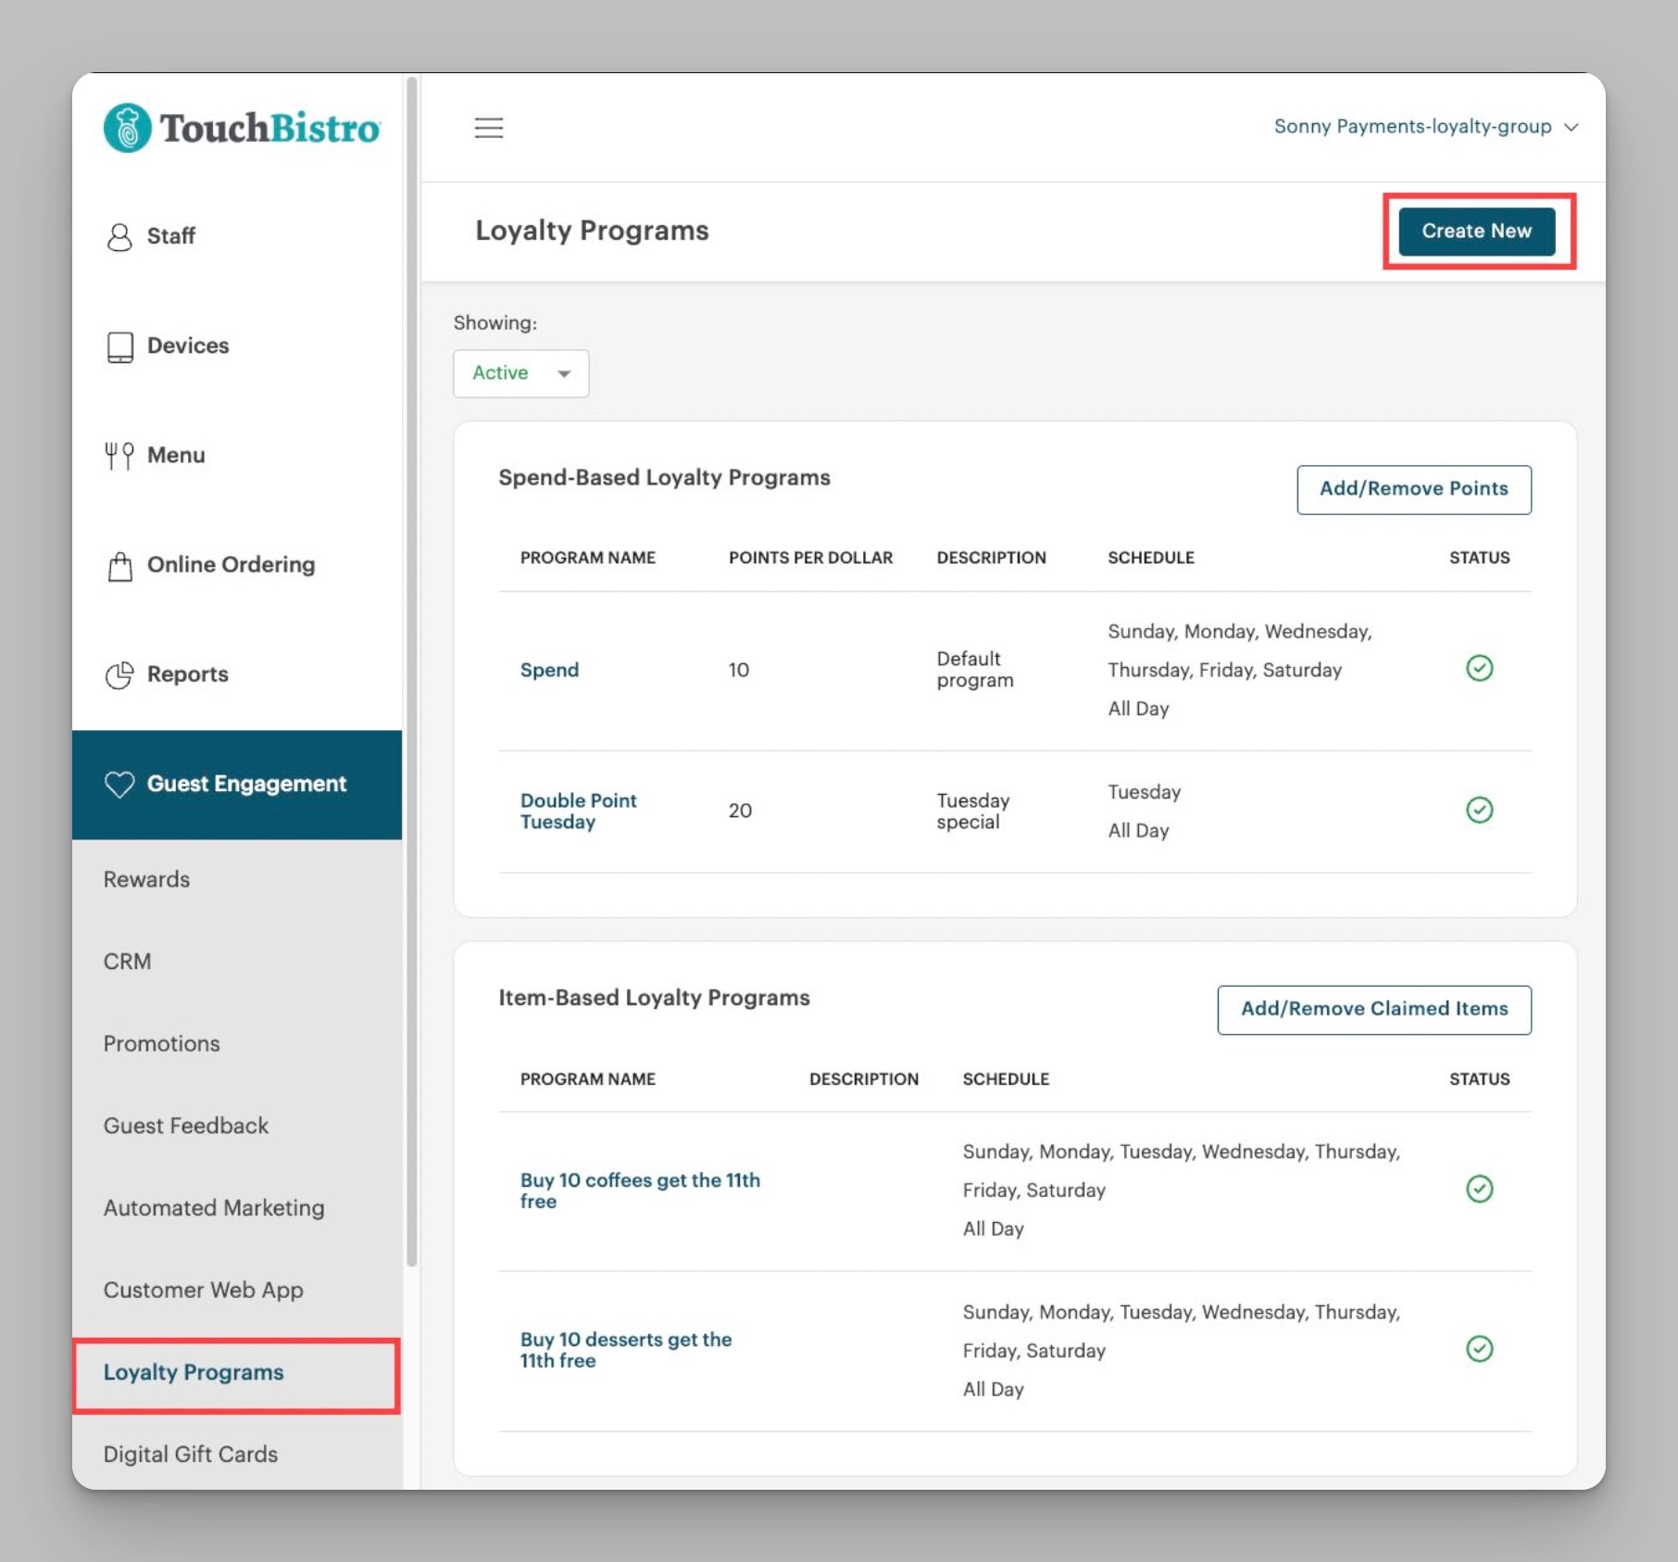
Task: Click the Guest Engagement heart icon
Action: pos(119,785)
